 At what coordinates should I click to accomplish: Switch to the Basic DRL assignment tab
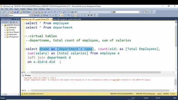click(67, 19)
